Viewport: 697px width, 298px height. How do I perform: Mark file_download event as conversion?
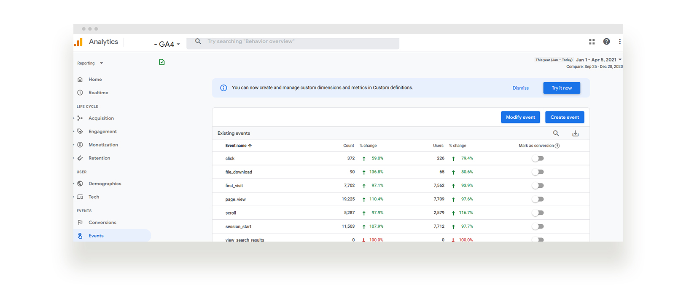(x=538, y=172)
